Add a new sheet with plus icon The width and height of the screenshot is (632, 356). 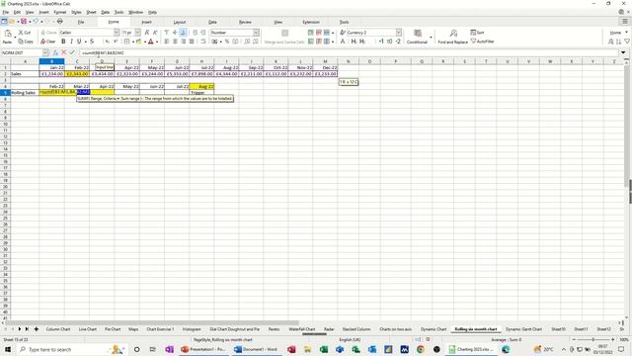click(36, 329)
